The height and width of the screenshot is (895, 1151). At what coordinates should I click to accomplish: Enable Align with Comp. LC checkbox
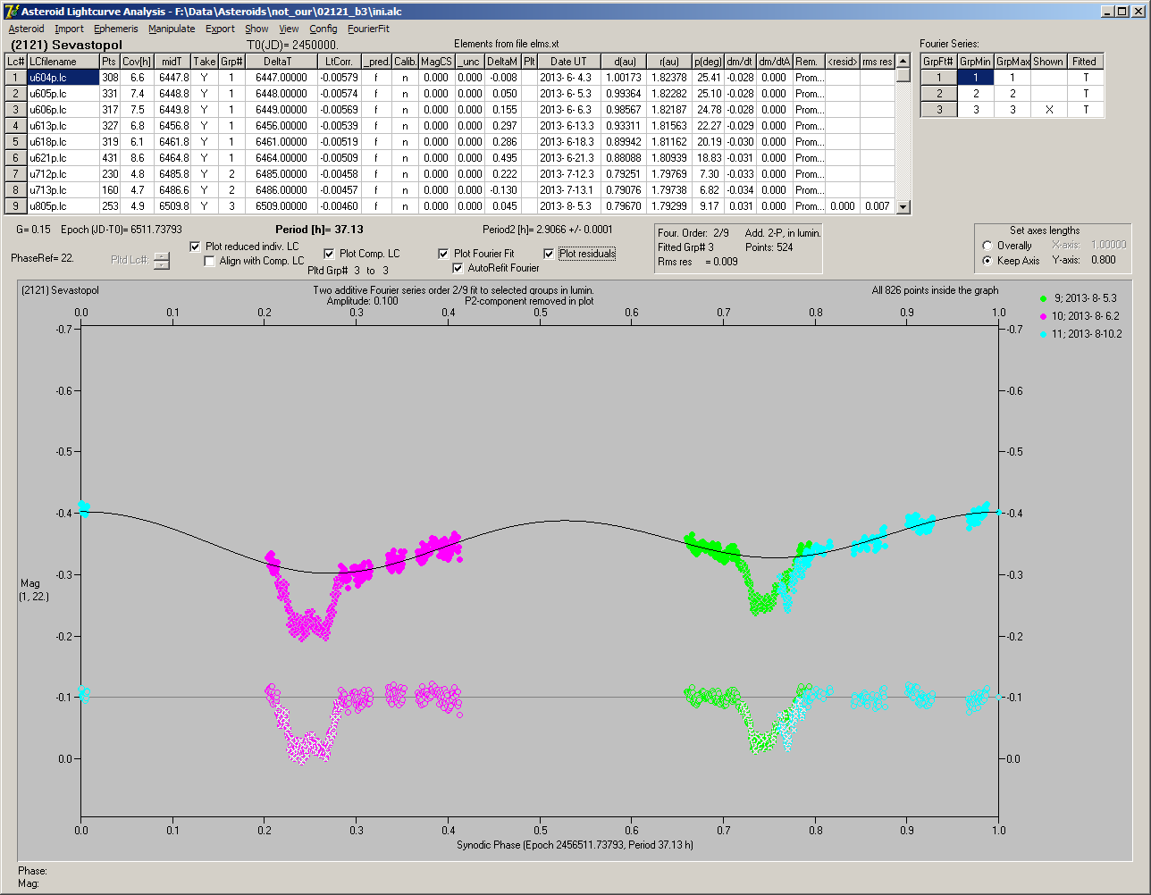tap(210, 261)
